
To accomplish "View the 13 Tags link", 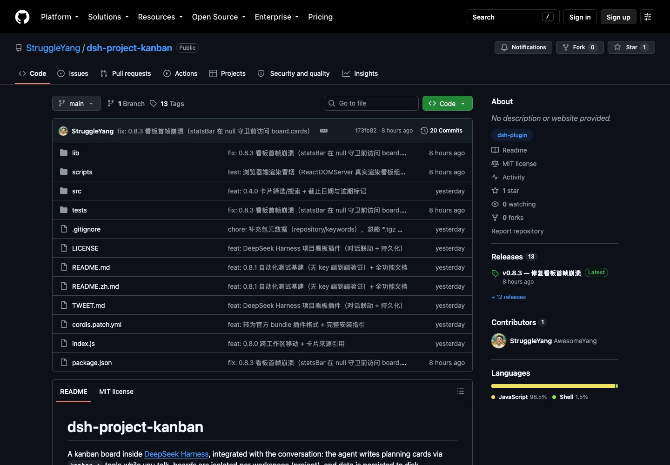I will (x=167, y=103).
